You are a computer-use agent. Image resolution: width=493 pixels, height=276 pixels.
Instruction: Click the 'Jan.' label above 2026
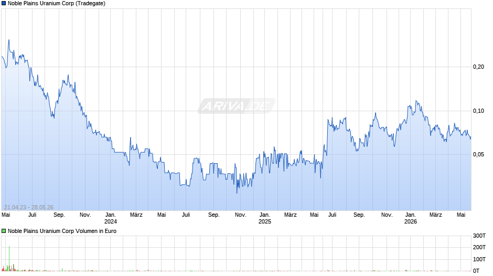coord(411,215)
